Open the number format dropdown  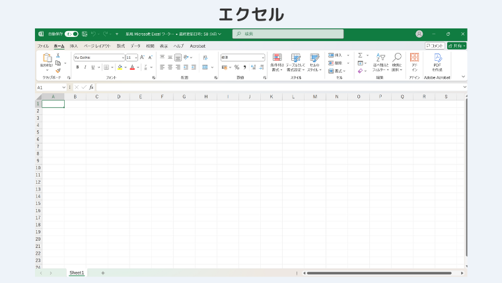click(x=263, y=58)
